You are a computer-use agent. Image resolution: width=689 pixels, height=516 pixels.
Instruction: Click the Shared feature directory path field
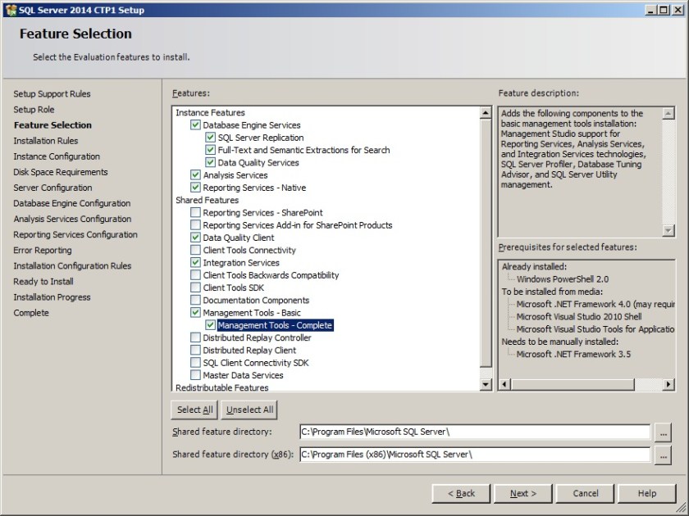[474, 432]
